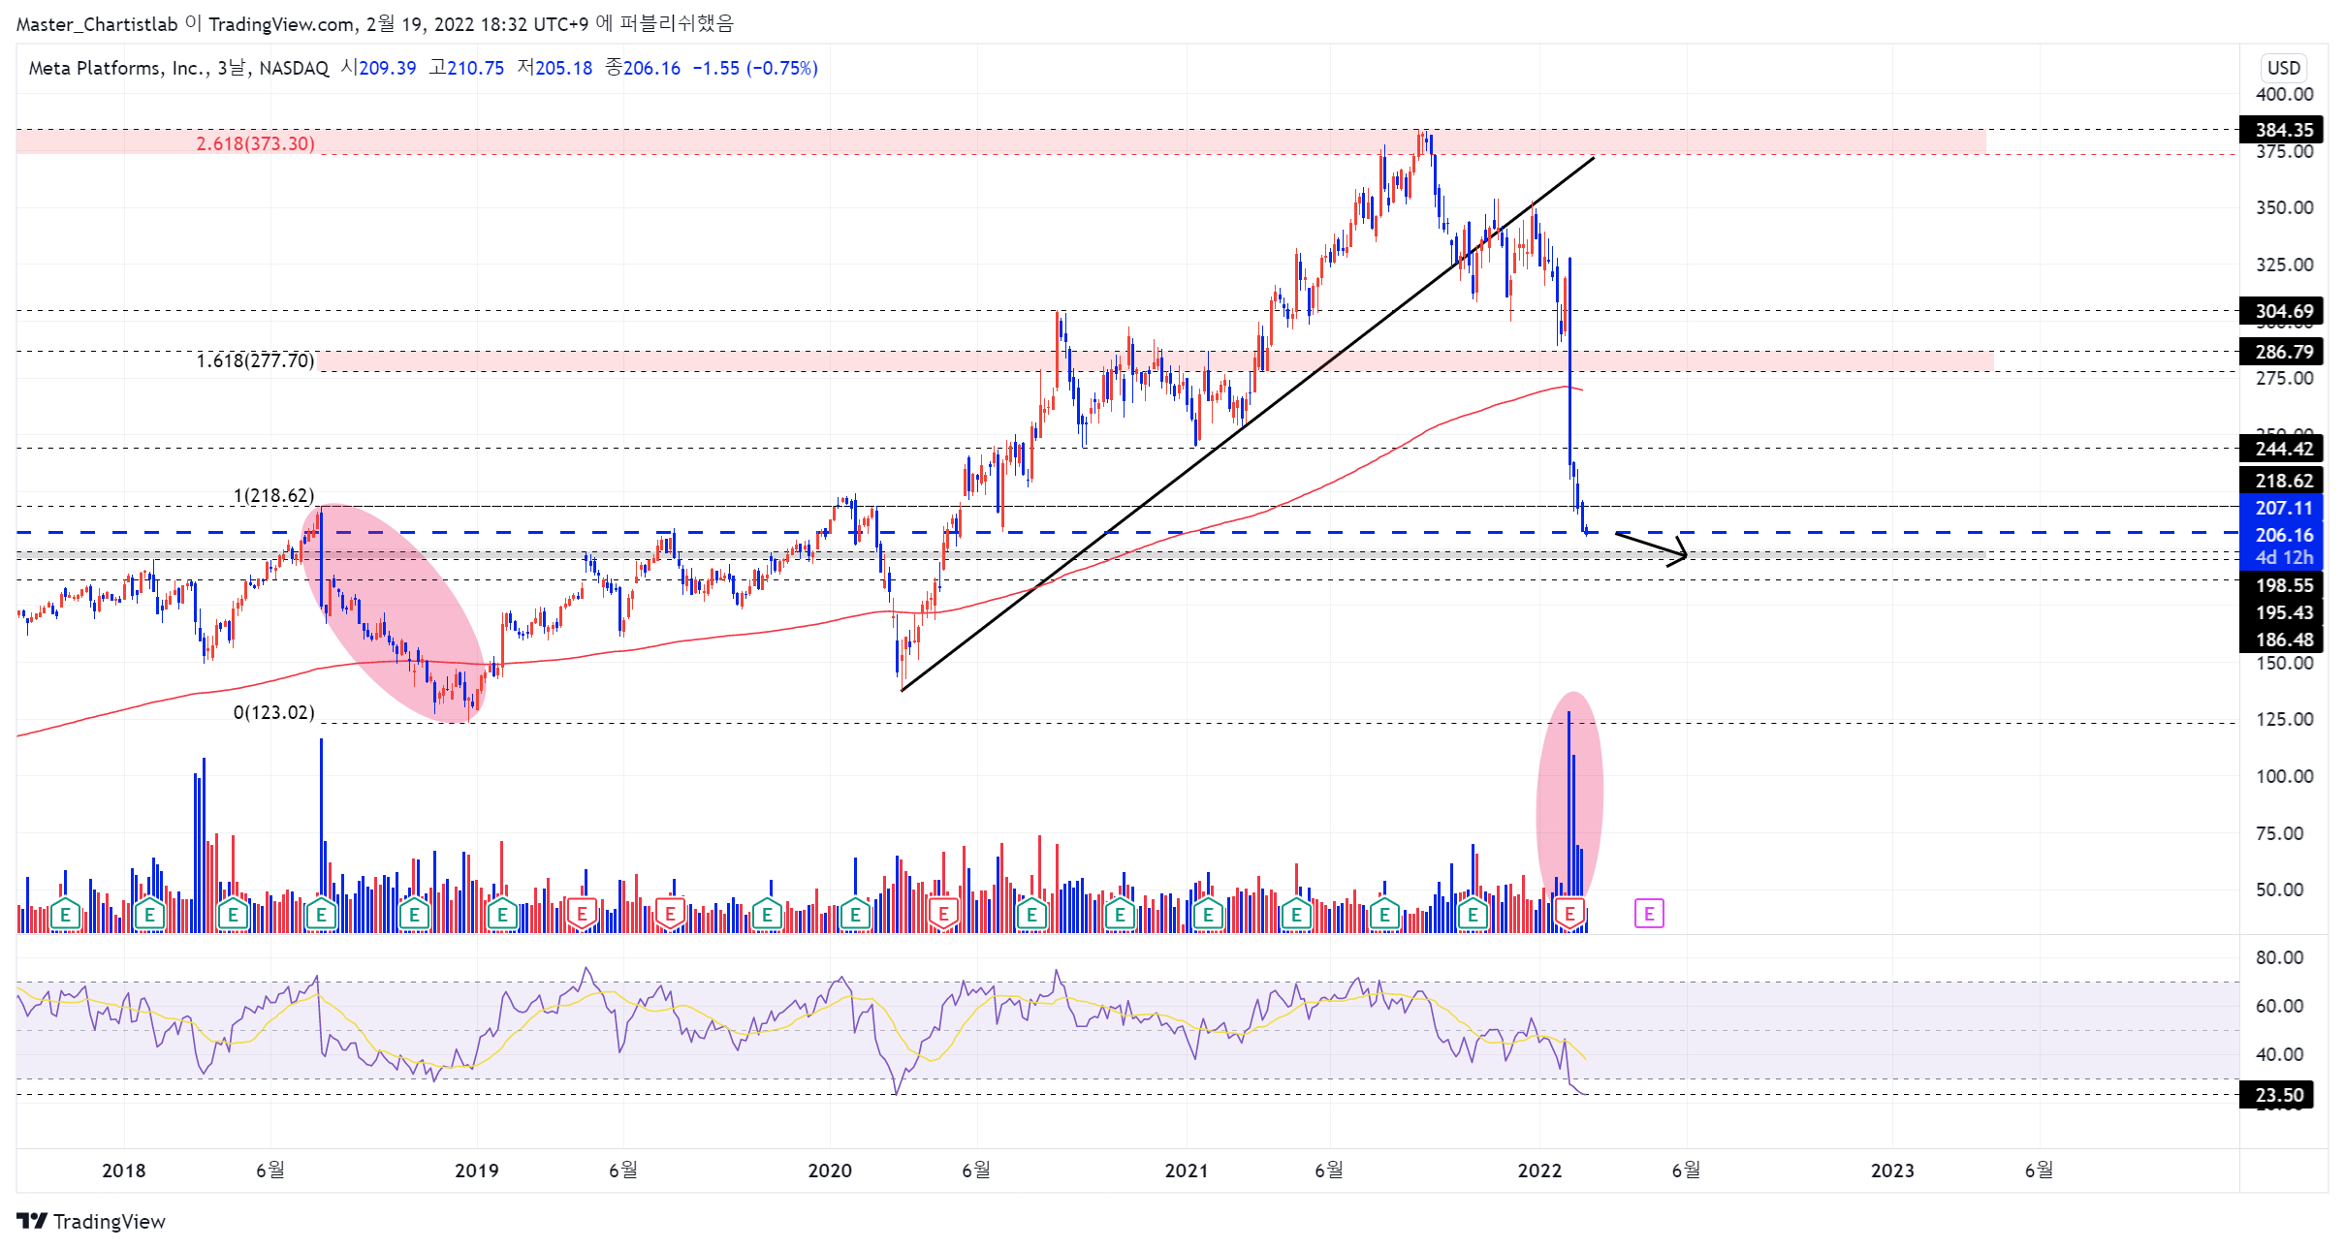The width and height of the screenshot is (2345, 1249).
Task: Click the 186.48 price label on the axis
Action: (x=2283, y=640)
